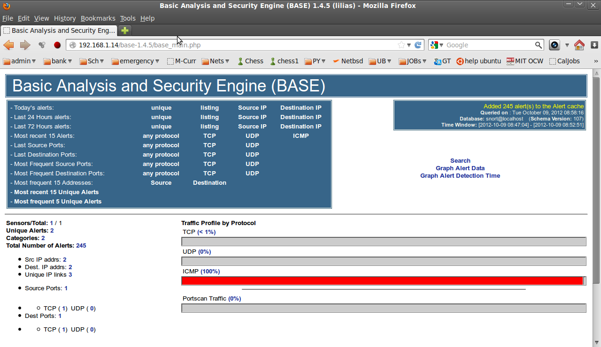
Task: Expand the Nets bookmark folder
Action: (216, 61)
